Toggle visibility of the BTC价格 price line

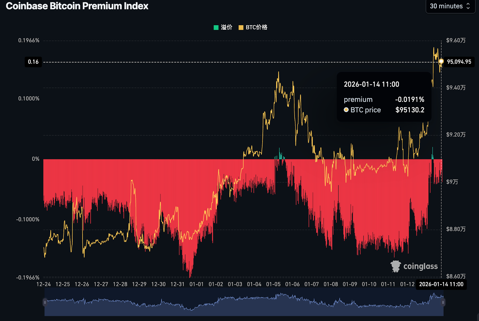click(253, 27)
